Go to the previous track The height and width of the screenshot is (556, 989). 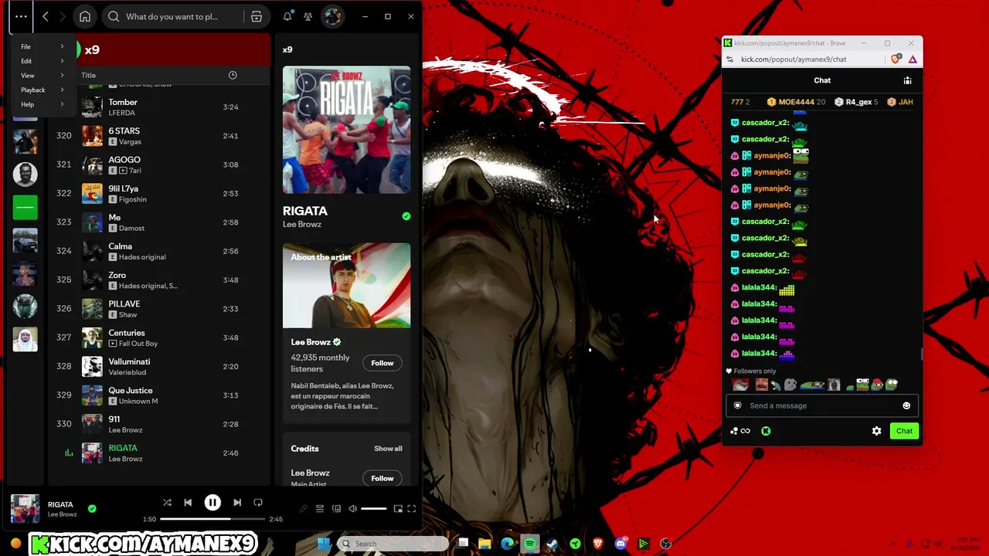(188, 503)
